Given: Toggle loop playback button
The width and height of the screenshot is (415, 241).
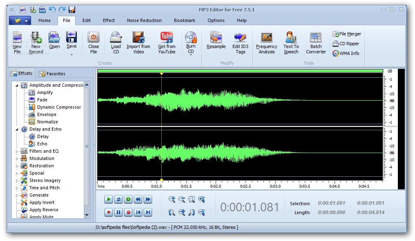Looking at the screenshot, I should click(x=118, y=199).
